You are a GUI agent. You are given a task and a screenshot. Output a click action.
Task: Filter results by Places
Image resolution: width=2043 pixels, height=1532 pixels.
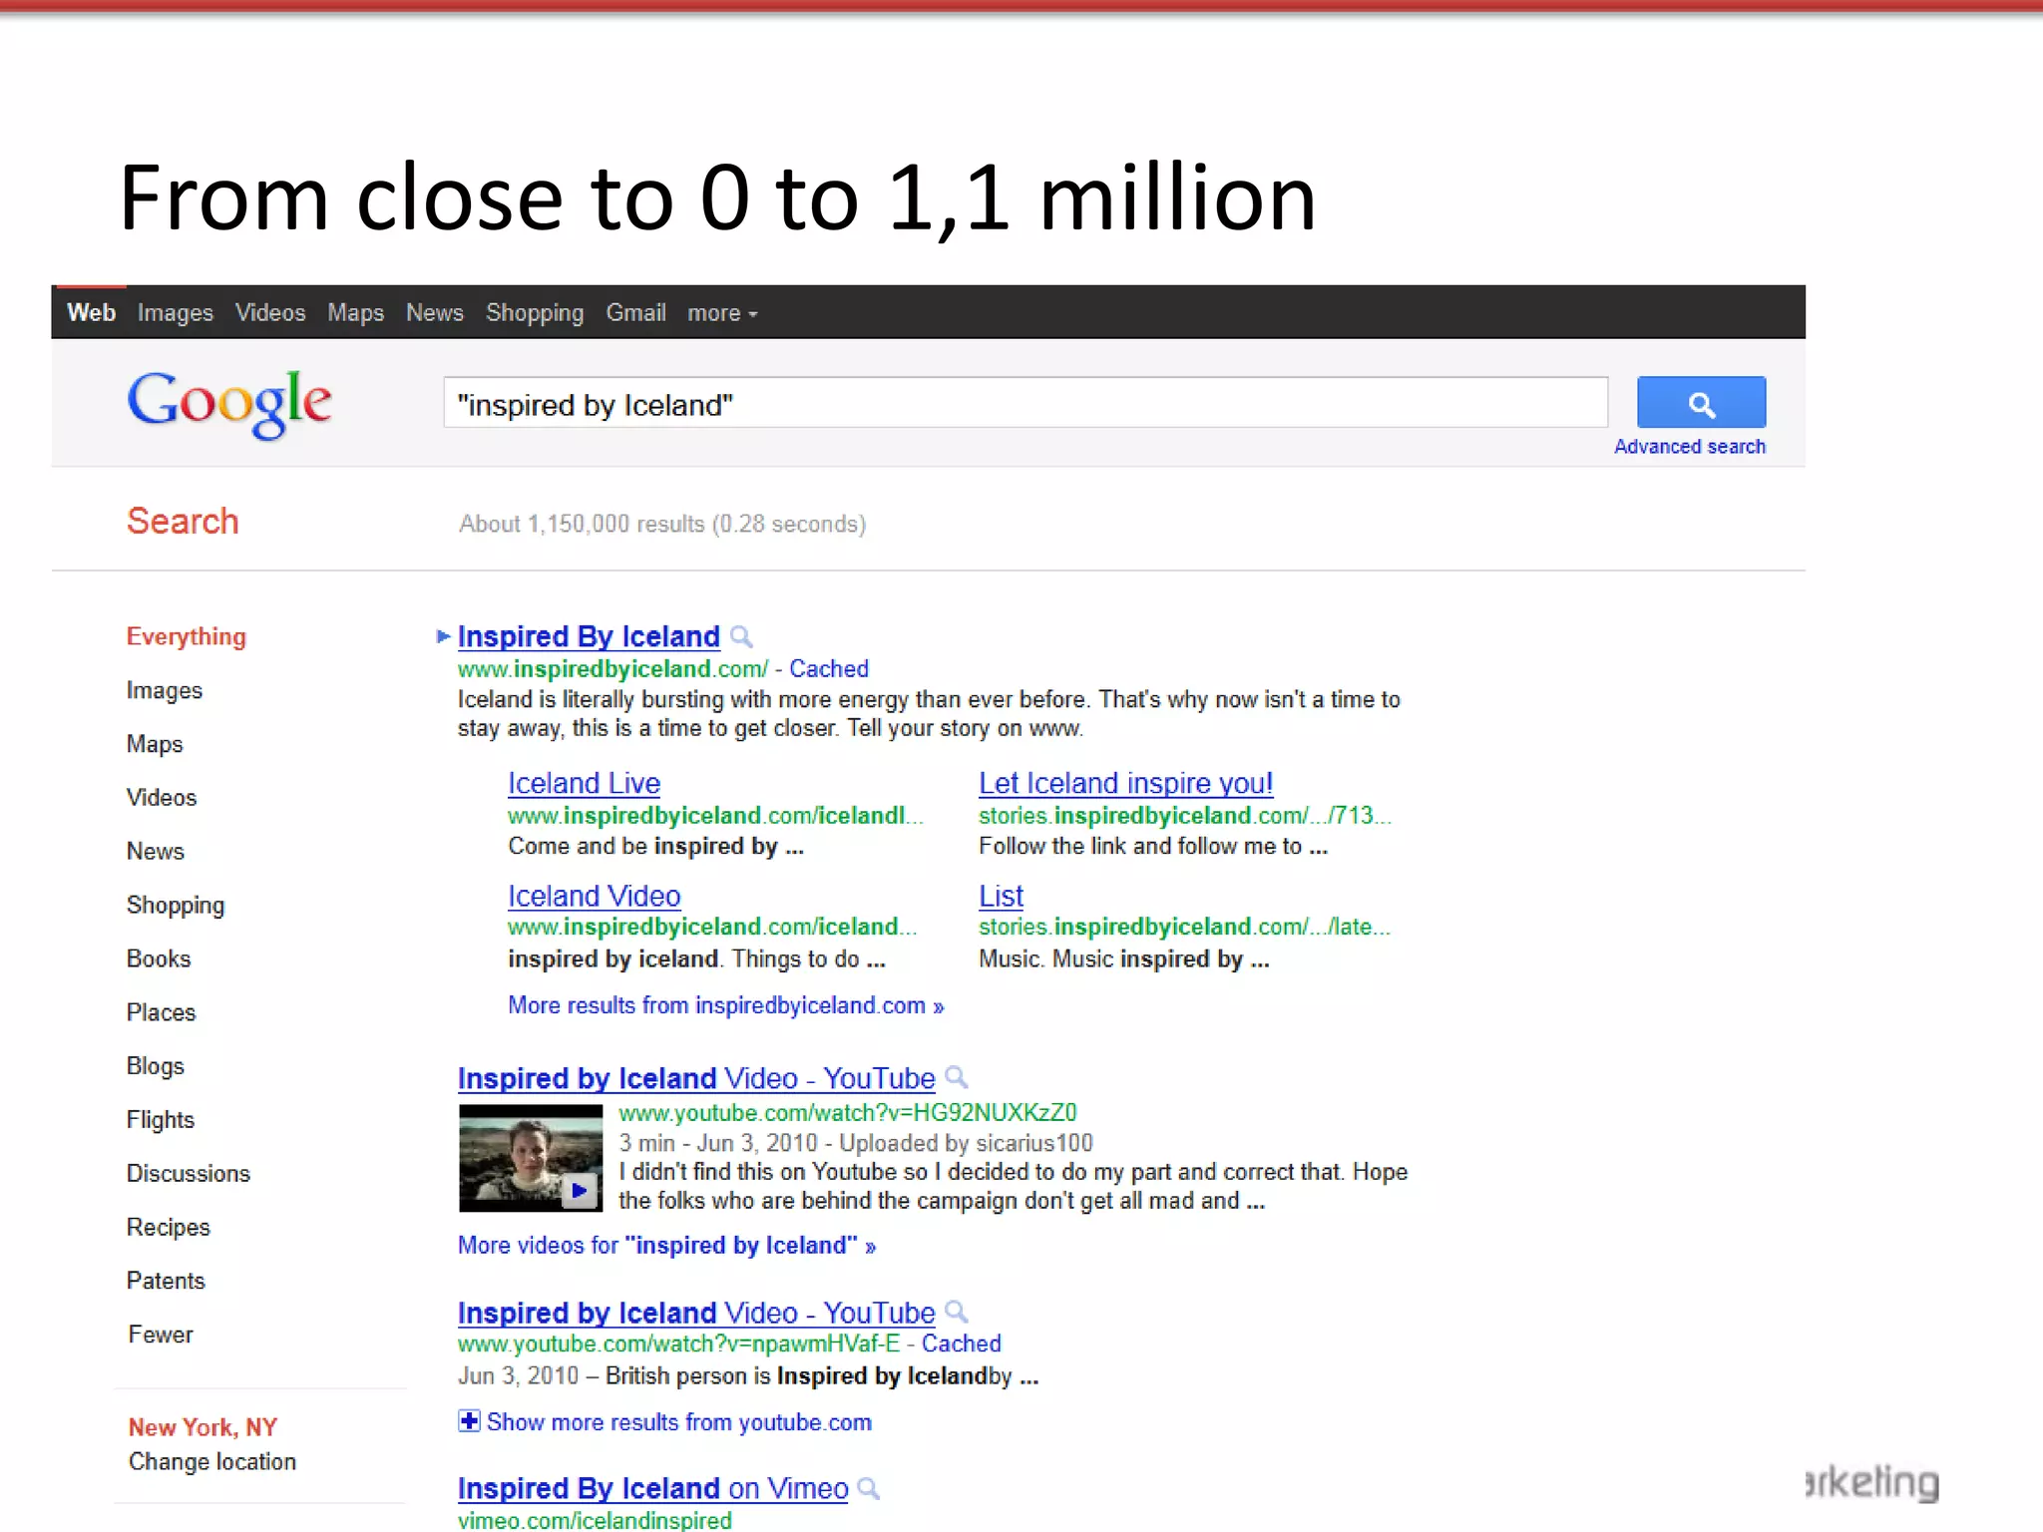coord(162,1013)
